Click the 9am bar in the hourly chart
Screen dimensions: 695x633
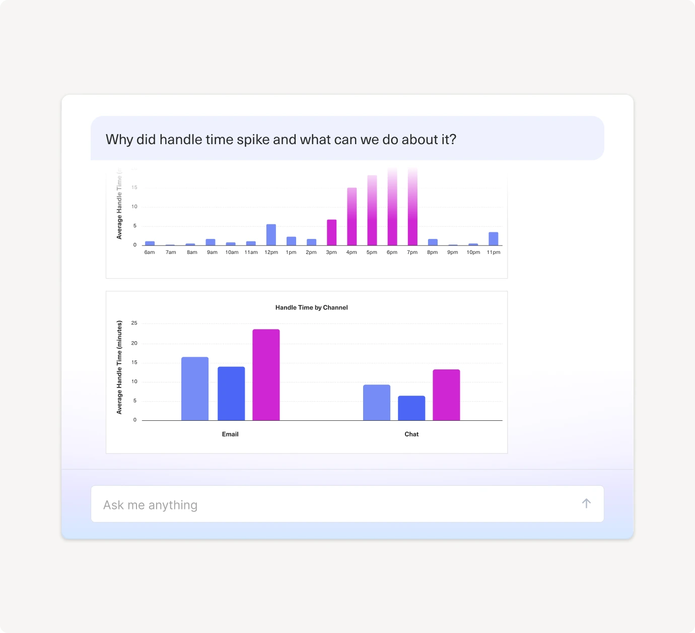pos(211,242)
